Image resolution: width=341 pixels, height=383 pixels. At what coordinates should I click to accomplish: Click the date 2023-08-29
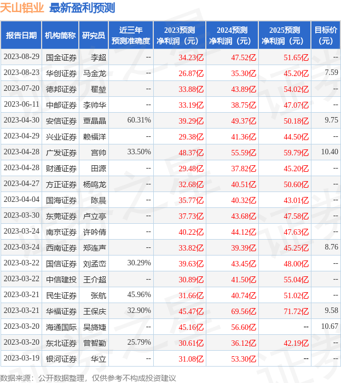point(21,57)
